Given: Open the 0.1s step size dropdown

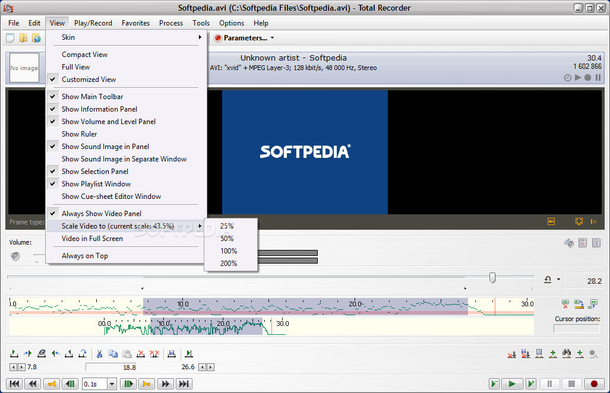Looking at the screenshot, I should tap(112, 384).
